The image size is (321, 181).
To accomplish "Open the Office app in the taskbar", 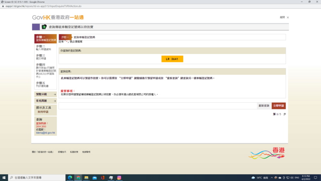I will coord(103,177).
